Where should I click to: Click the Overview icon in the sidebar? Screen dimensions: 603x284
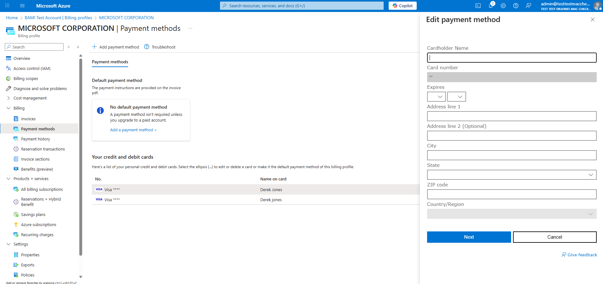tap(8, 58)
